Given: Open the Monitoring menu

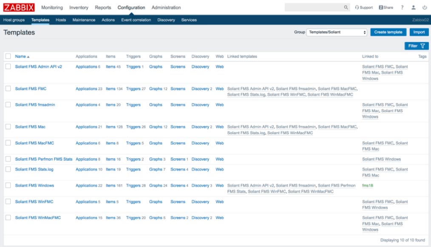Looking at the screenshot, I should [x=52, y=7].
